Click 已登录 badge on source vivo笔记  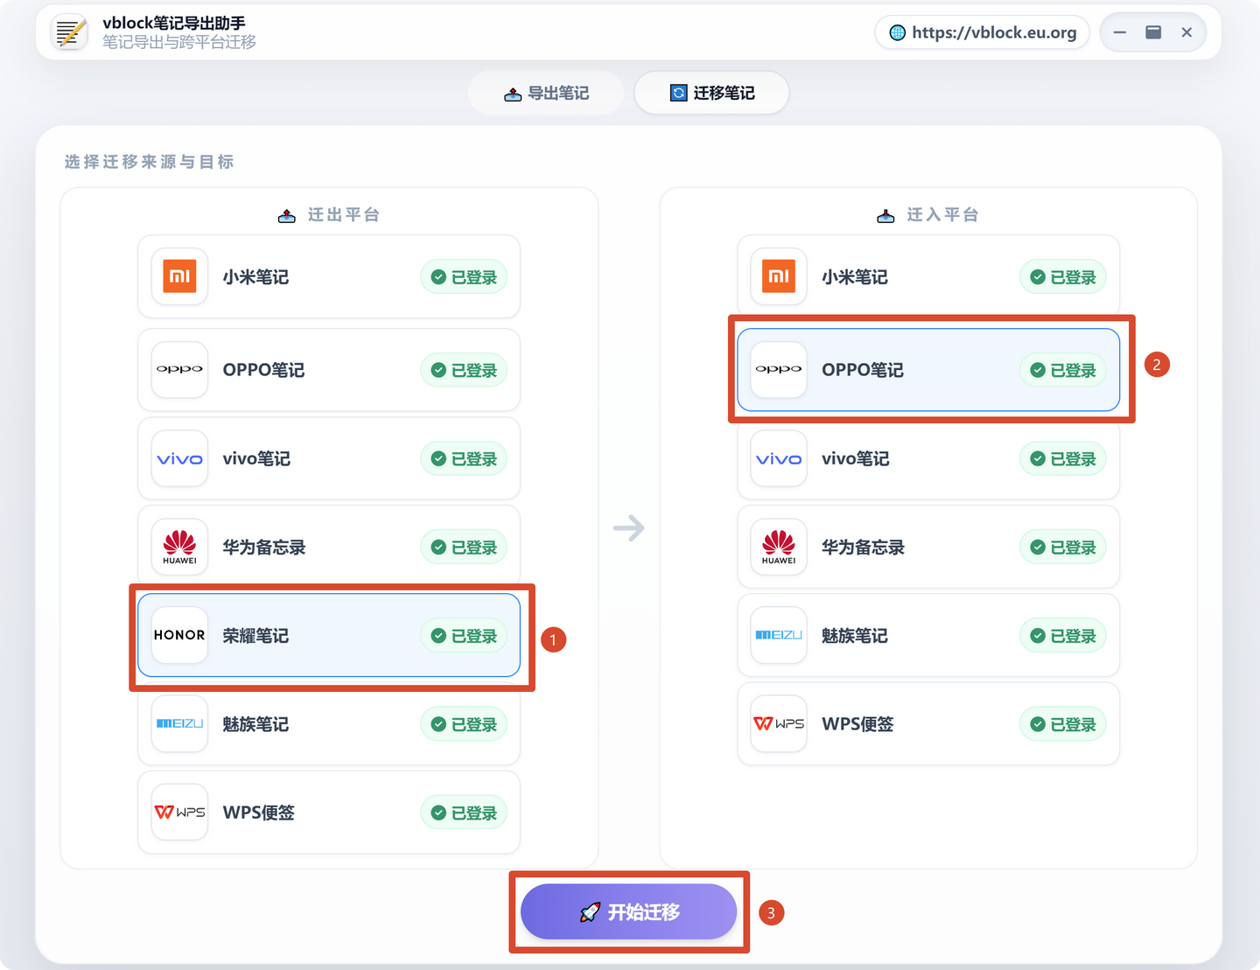point(464,459)
